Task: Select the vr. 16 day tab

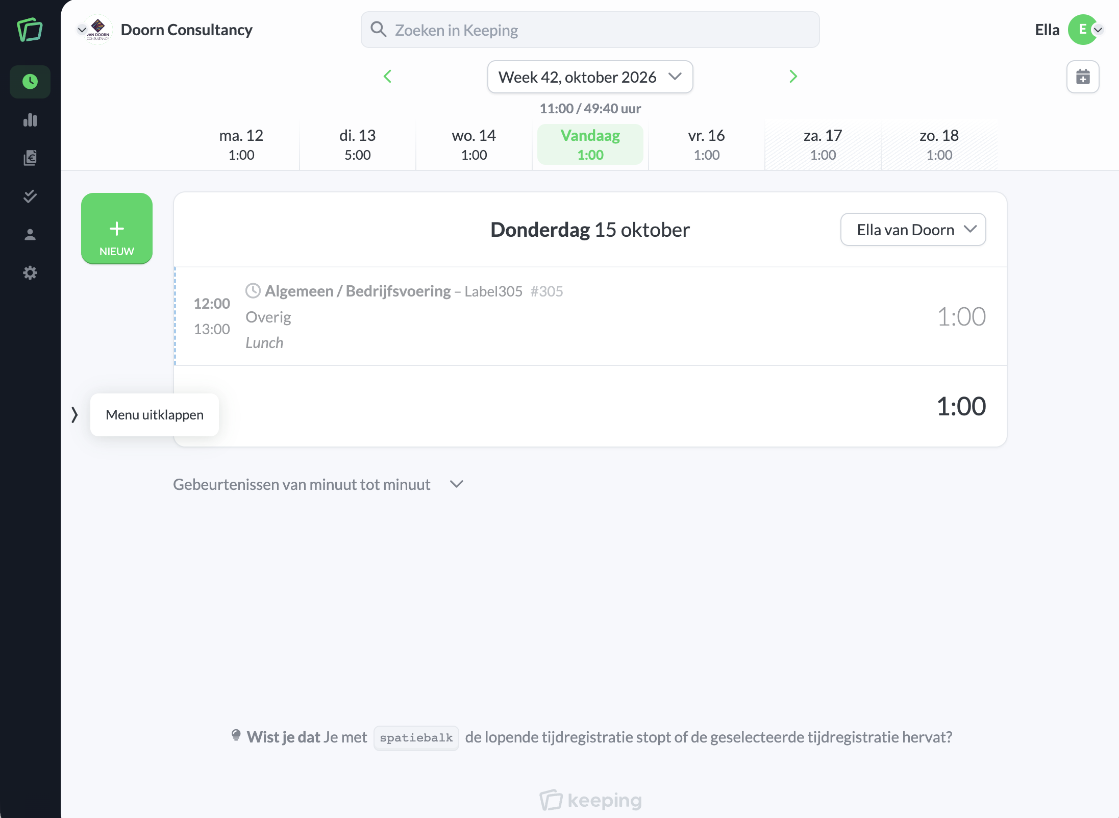Action: coord(706,145)
